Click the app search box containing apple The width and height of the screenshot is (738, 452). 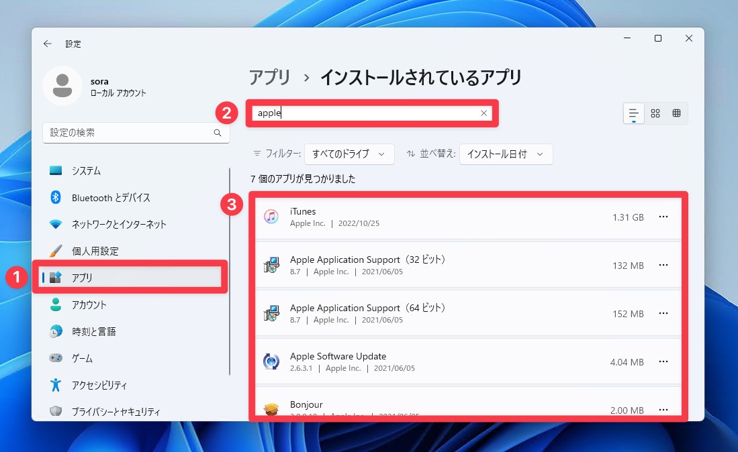click(x=372, y=113)
